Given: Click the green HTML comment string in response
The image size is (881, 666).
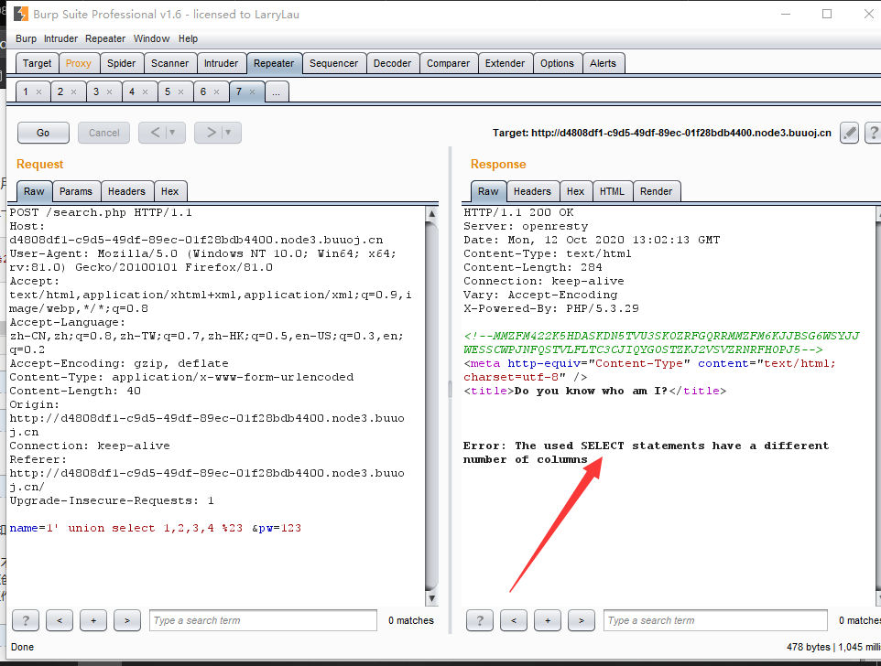Looking at the screenshot, I should (661, 343).
